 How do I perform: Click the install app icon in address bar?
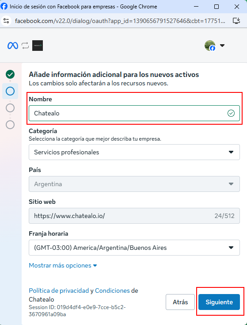coord(236,21)
